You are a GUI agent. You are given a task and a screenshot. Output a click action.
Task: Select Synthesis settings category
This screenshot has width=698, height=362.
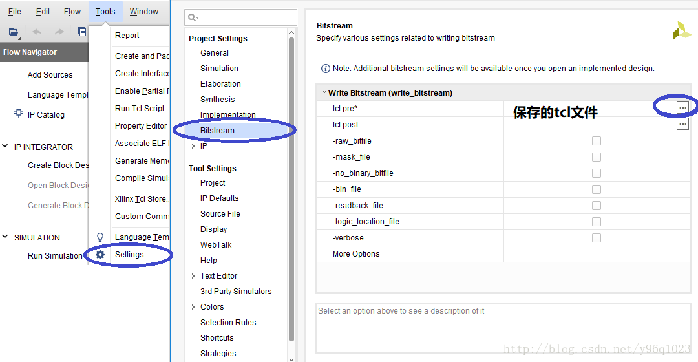click(217, 100)
